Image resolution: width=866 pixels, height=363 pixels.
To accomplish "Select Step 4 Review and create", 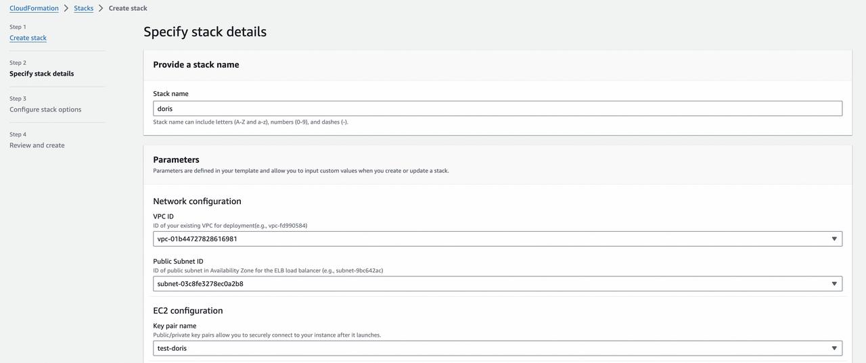I will [37, 145].
